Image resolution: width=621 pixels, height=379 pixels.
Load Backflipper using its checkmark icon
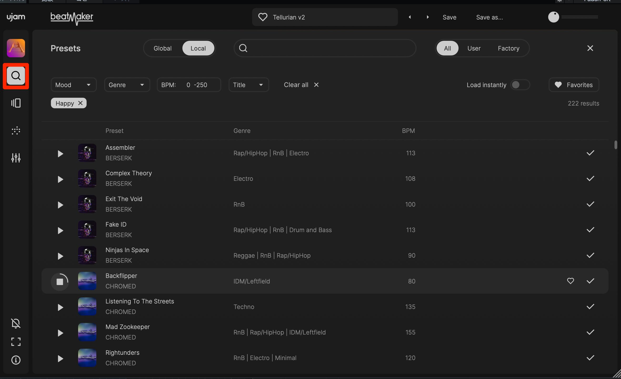pos(590,281)
